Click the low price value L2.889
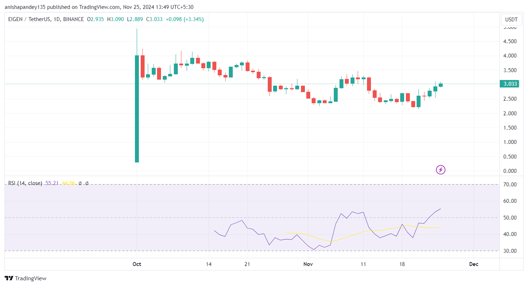This screenshot has height=286, width=528. click(x=135, y=19)
